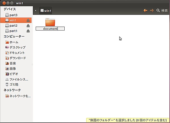Minimize the win1 window
The image size is (170, 123).
click(8, 3)
